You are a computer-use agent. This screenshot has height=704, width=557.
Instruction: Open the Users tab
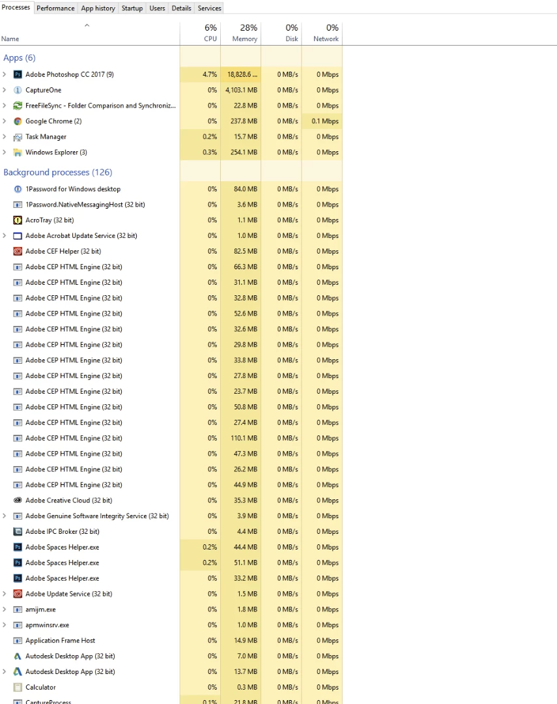click(157, 8)
